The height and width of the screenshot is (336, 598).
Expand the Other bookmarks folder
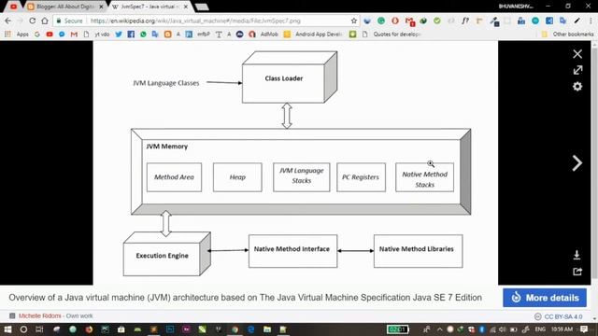[x=567, y=35]
